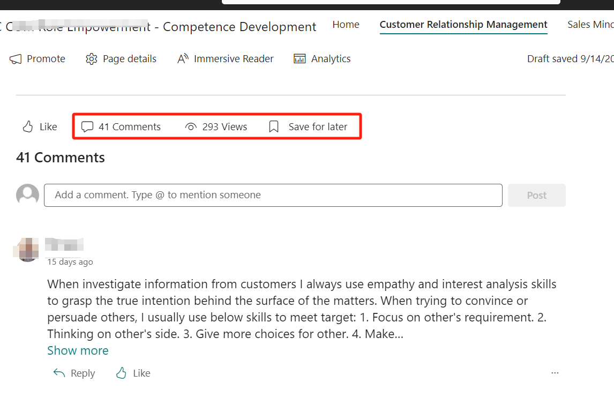Open Customer Relationship Management tab
614x397 pixels.
(463, 25)
